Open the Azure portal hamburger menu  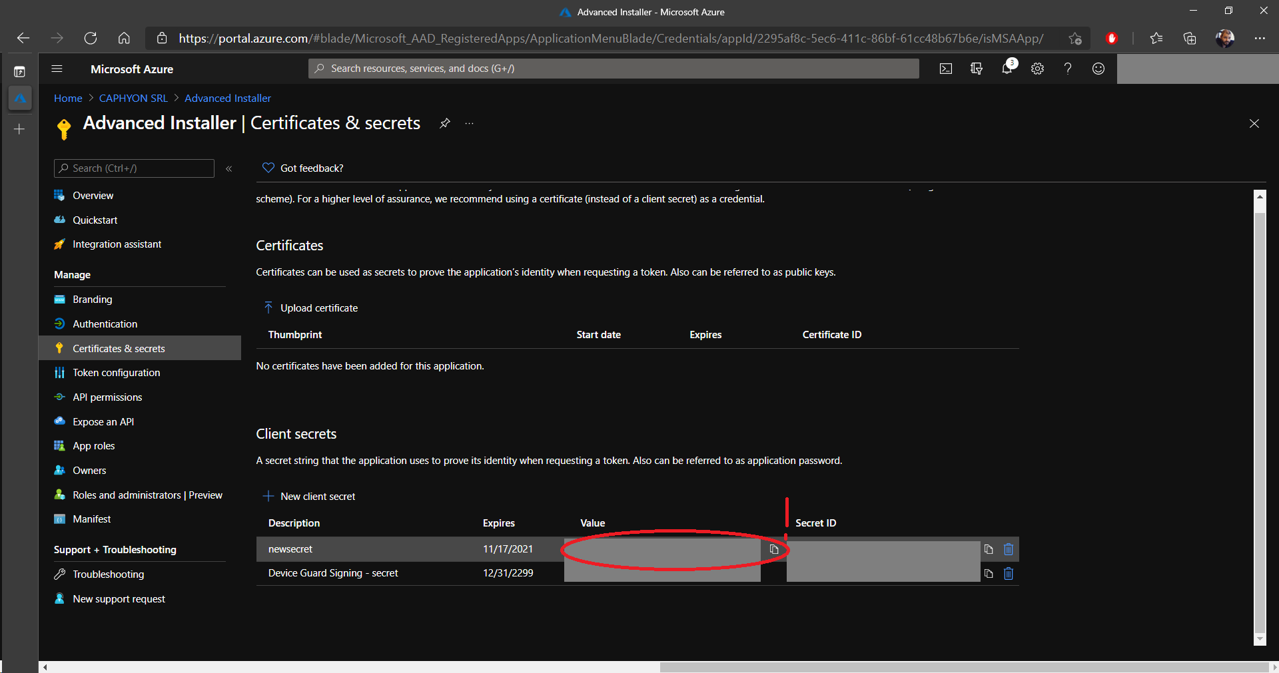click(x=57, y=69)
